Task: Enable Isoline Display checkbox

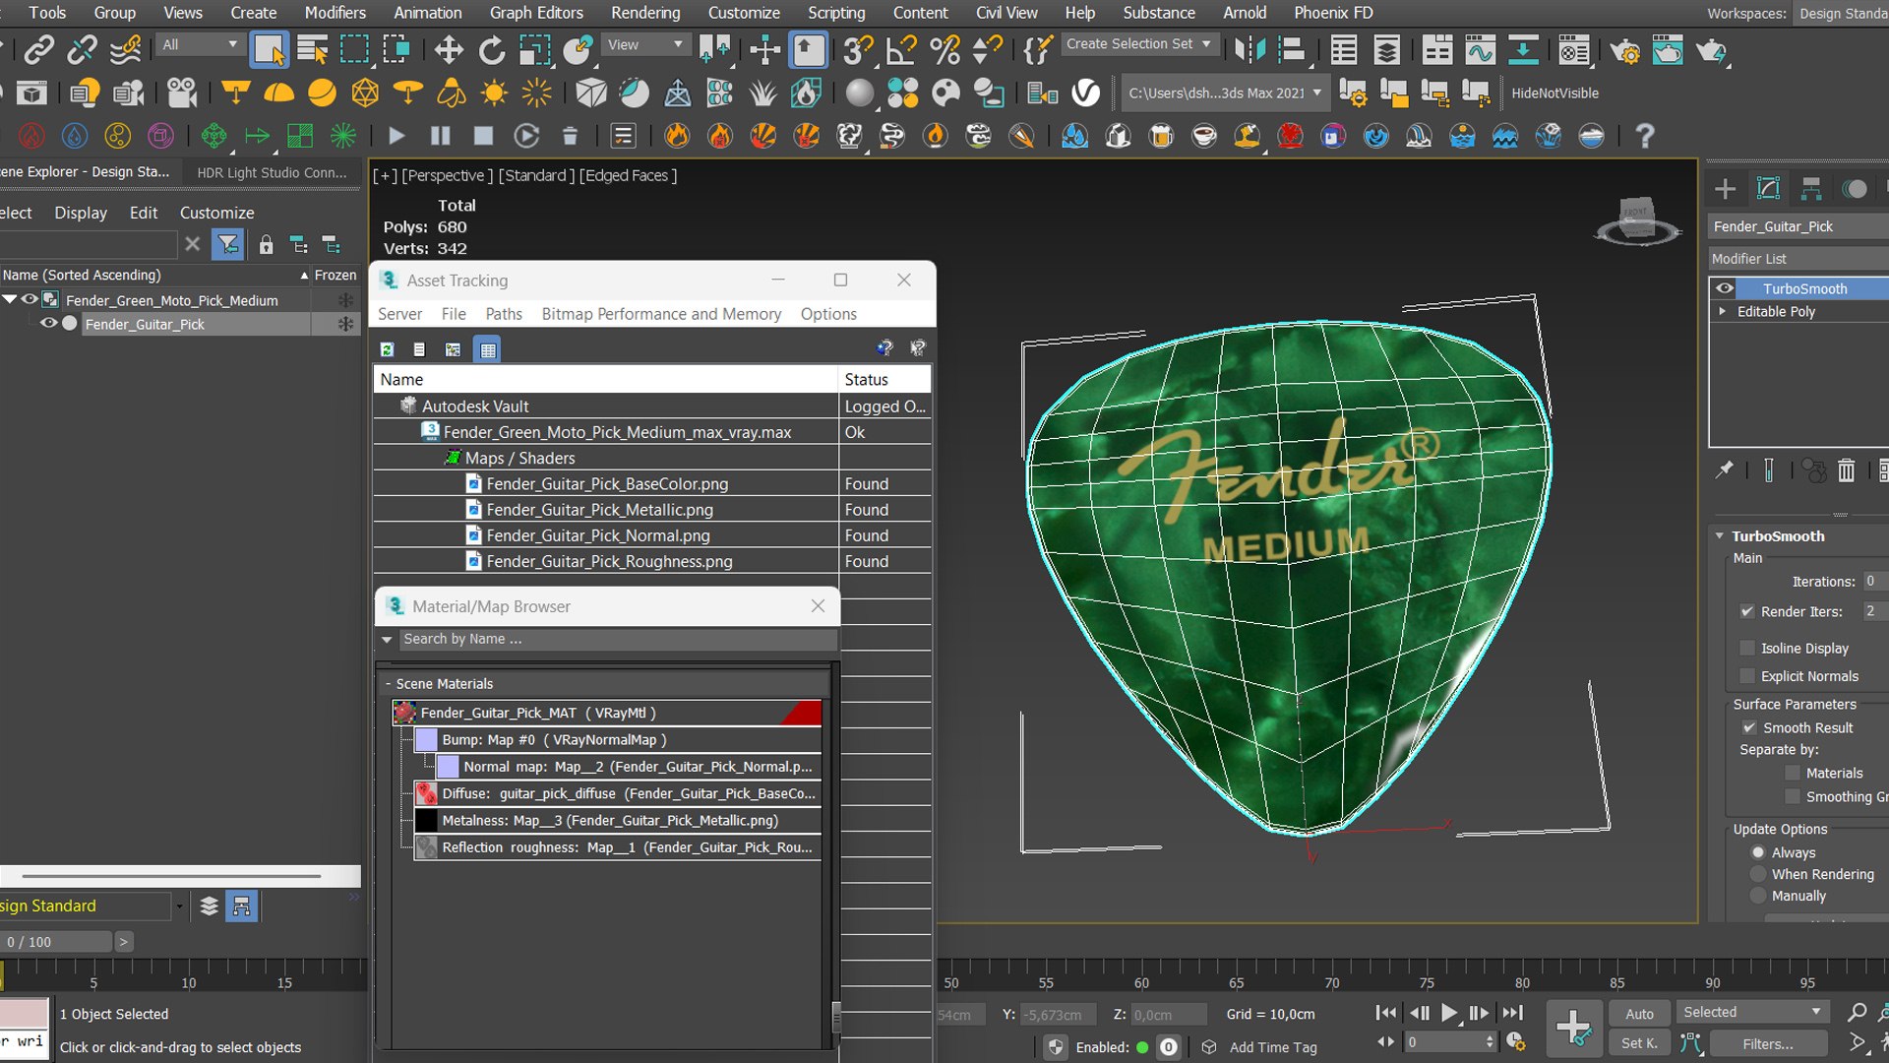Action: (x=1747, y=648)
